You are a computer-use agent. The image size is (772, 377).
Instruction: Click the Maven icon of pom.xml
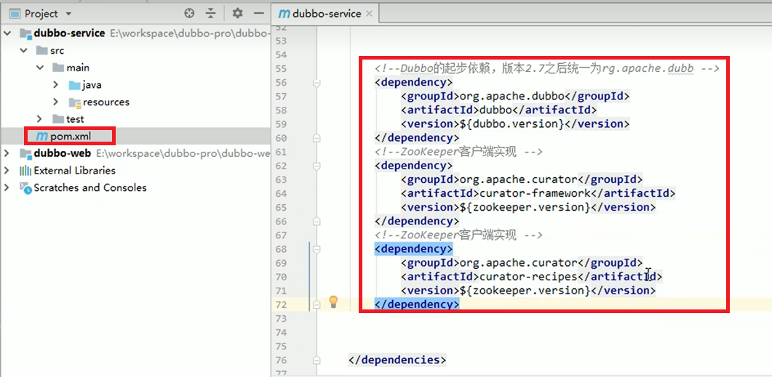pyautogui.click(x=42, y=136)
